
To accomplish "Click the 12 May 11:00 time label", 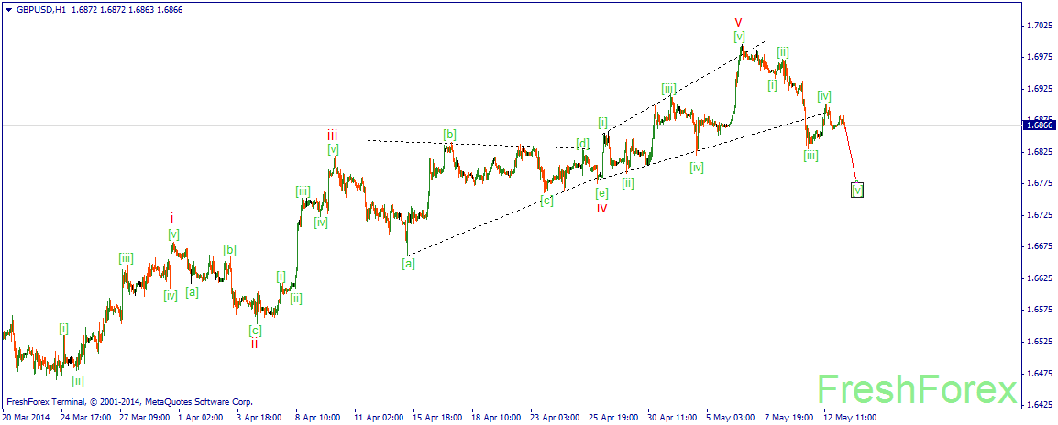I will point(850,418).
